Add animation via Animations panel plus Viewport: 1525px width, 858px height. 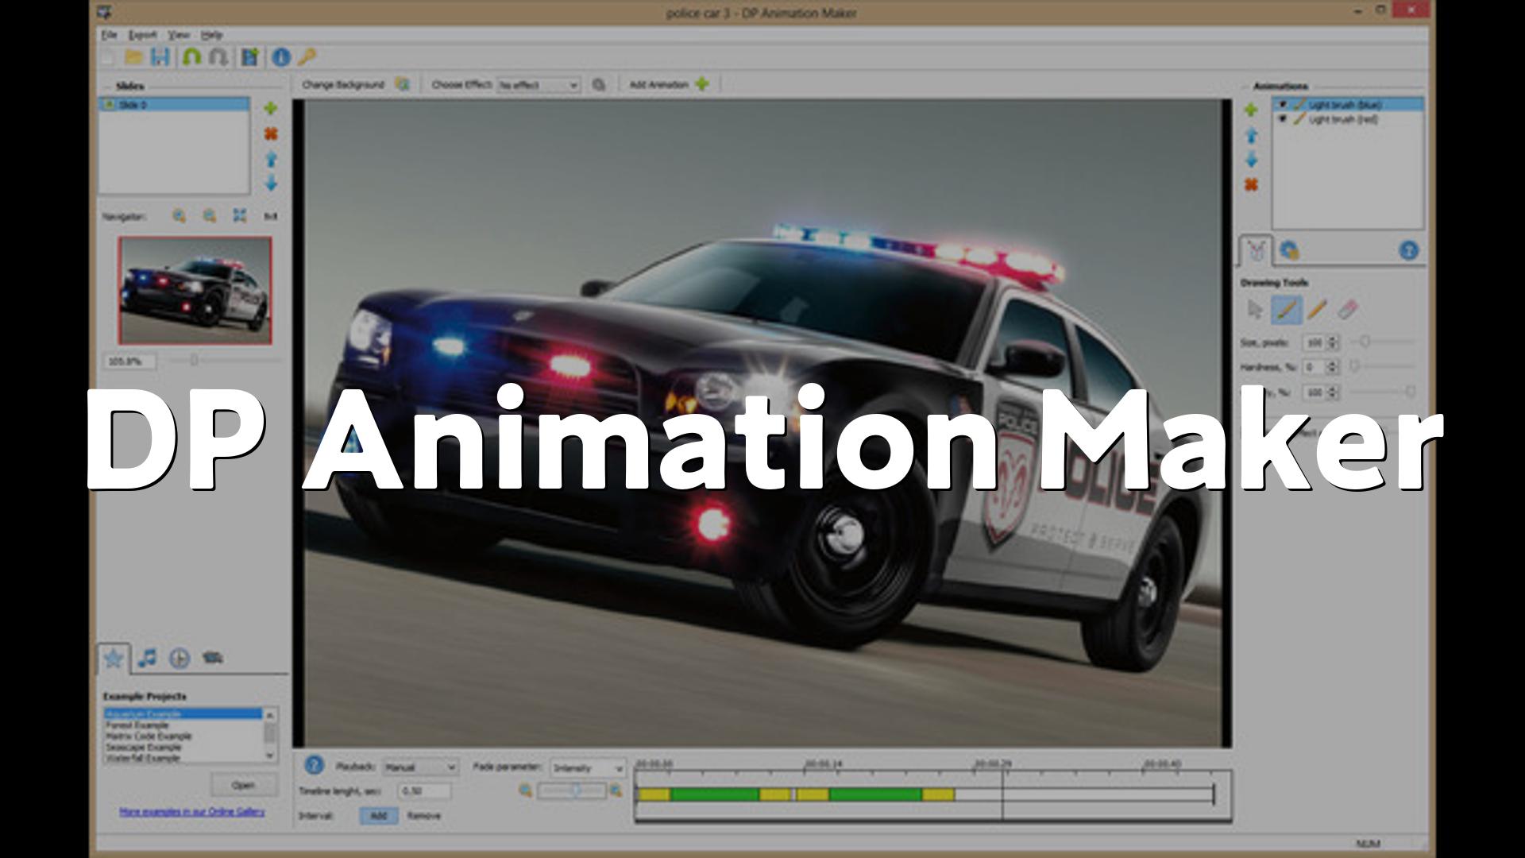1251,110
